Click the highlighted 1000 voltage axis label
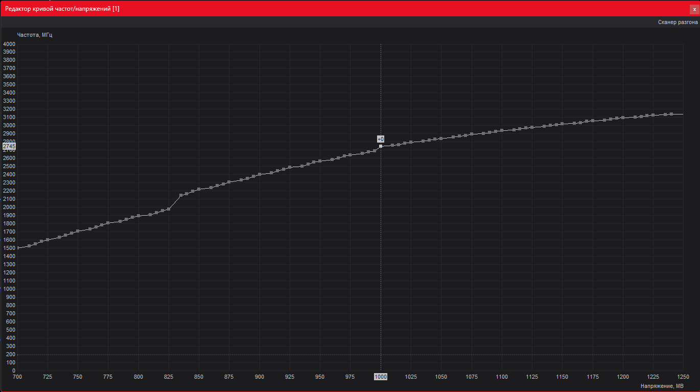The width and height of the screenshot is (700, 392). tap(381, 377)
